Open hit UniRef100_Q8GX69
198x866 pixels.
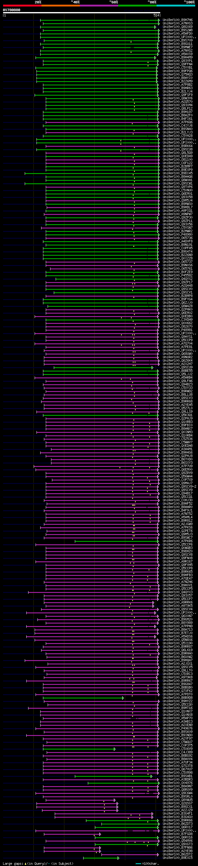[178, 27]
